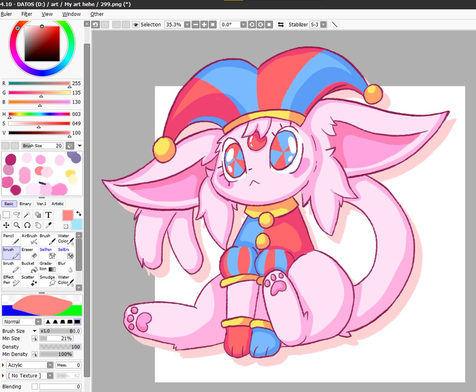This screenshot has height=392, width=476.
Task: Open the Acrylic brush shape dropdown
Action: [x=50, y=365]
